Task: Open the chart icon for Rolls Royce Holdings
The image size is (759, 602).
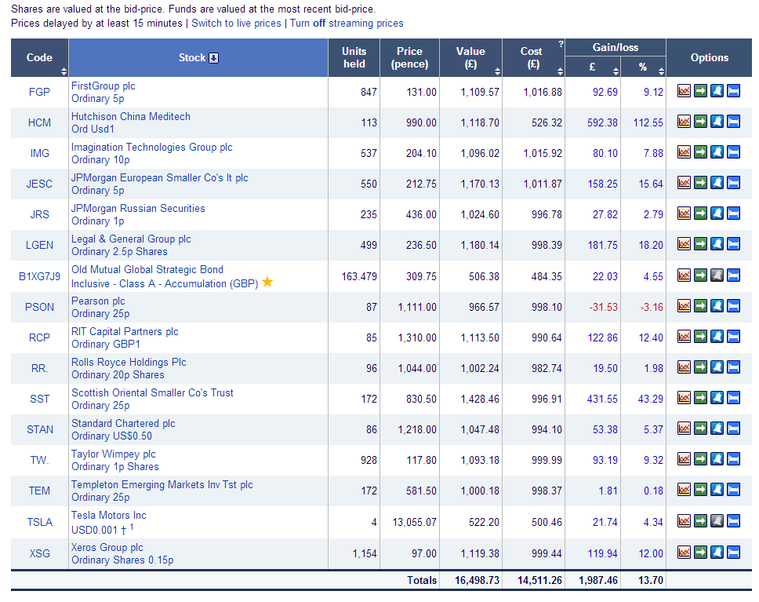Action: 684,367
